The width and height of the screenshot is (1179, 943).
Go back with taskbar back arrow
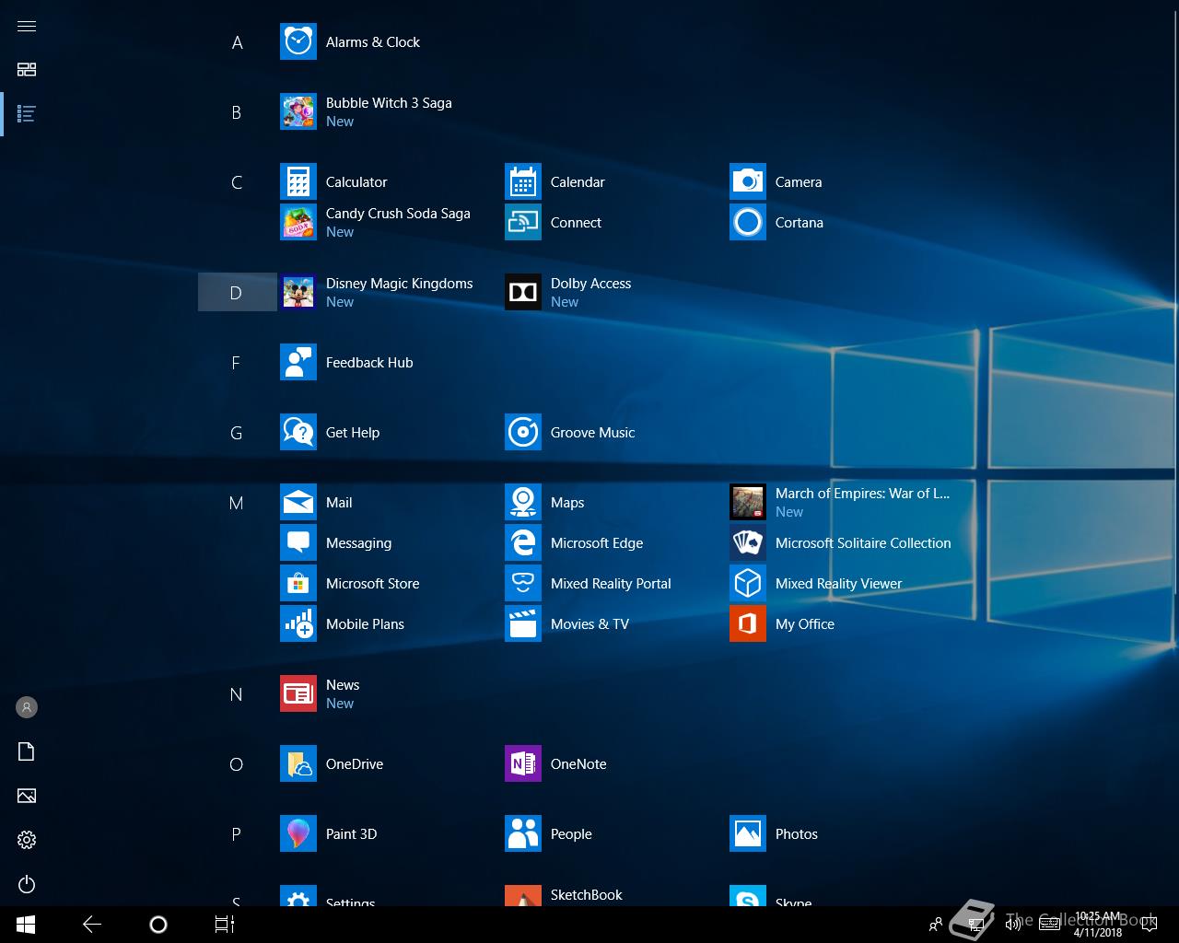click(x=92, y=925)
